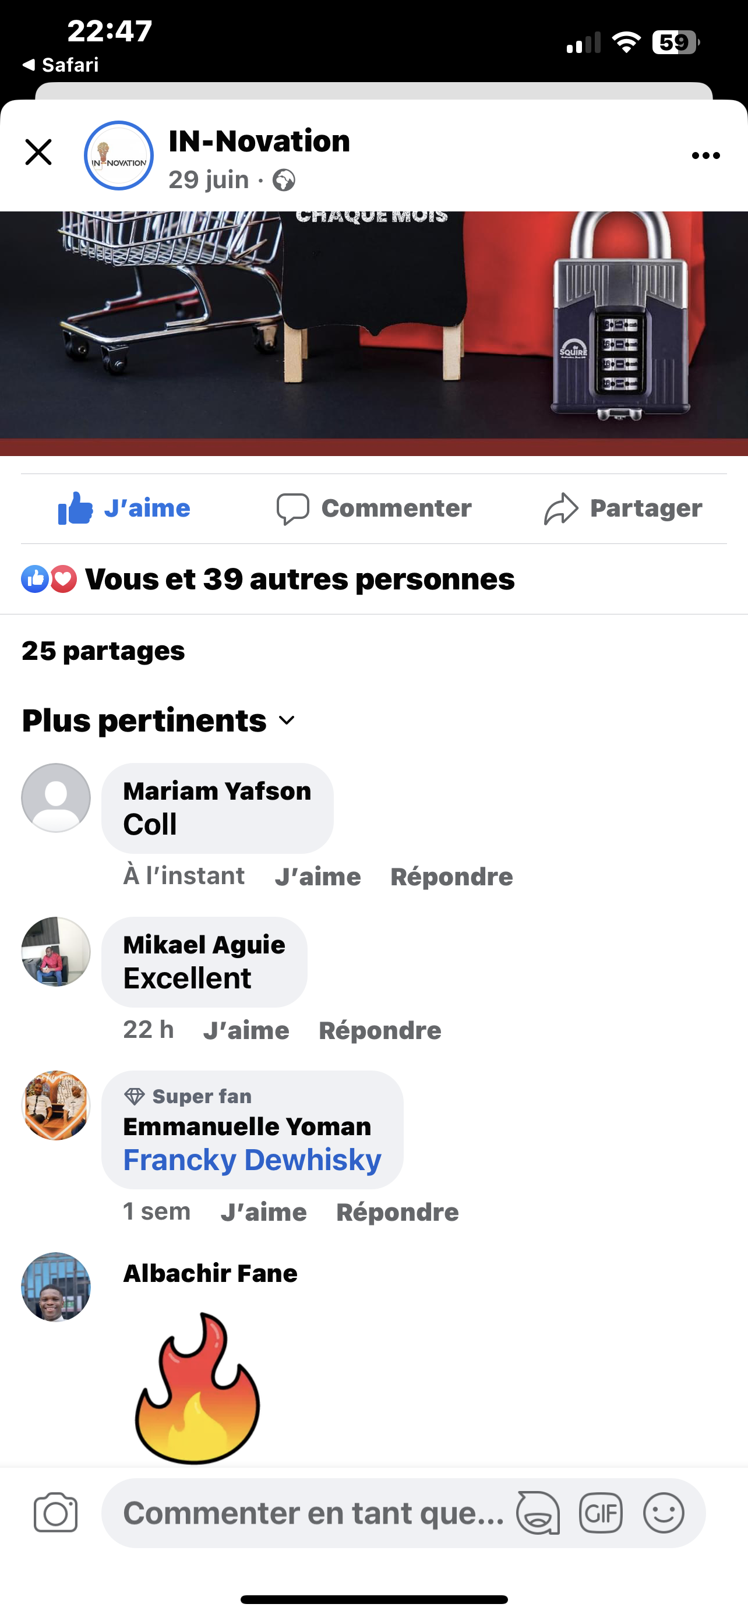Tap the camera icon in comment bar
The width and height of the screenshot is (748, 1618).
[55, 1513]
